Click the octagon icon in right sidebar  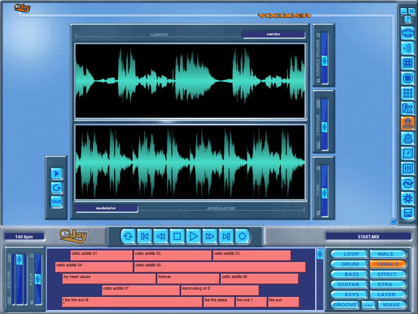coord(407,78)
